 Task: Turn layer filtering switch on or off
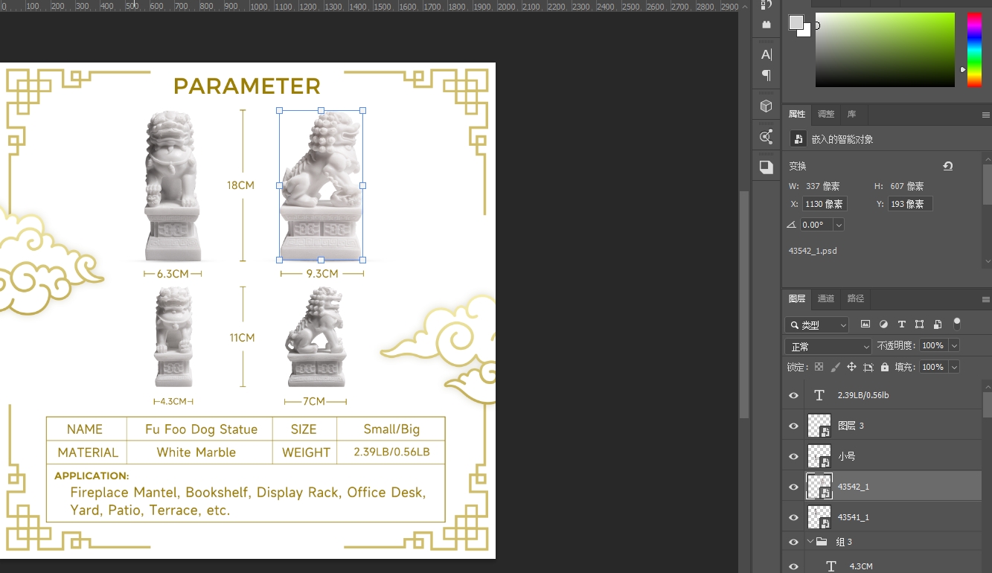pyautogui.click(x=957, y=324)
